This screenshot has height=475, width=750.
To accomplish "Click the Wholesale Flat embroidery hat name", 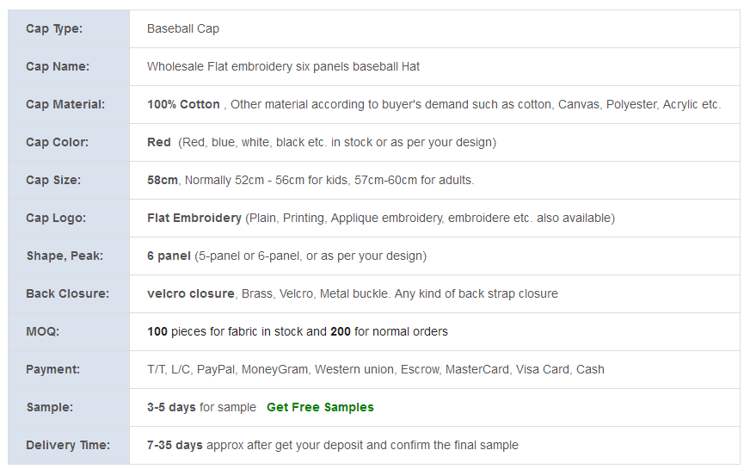I will pos(283,66).
